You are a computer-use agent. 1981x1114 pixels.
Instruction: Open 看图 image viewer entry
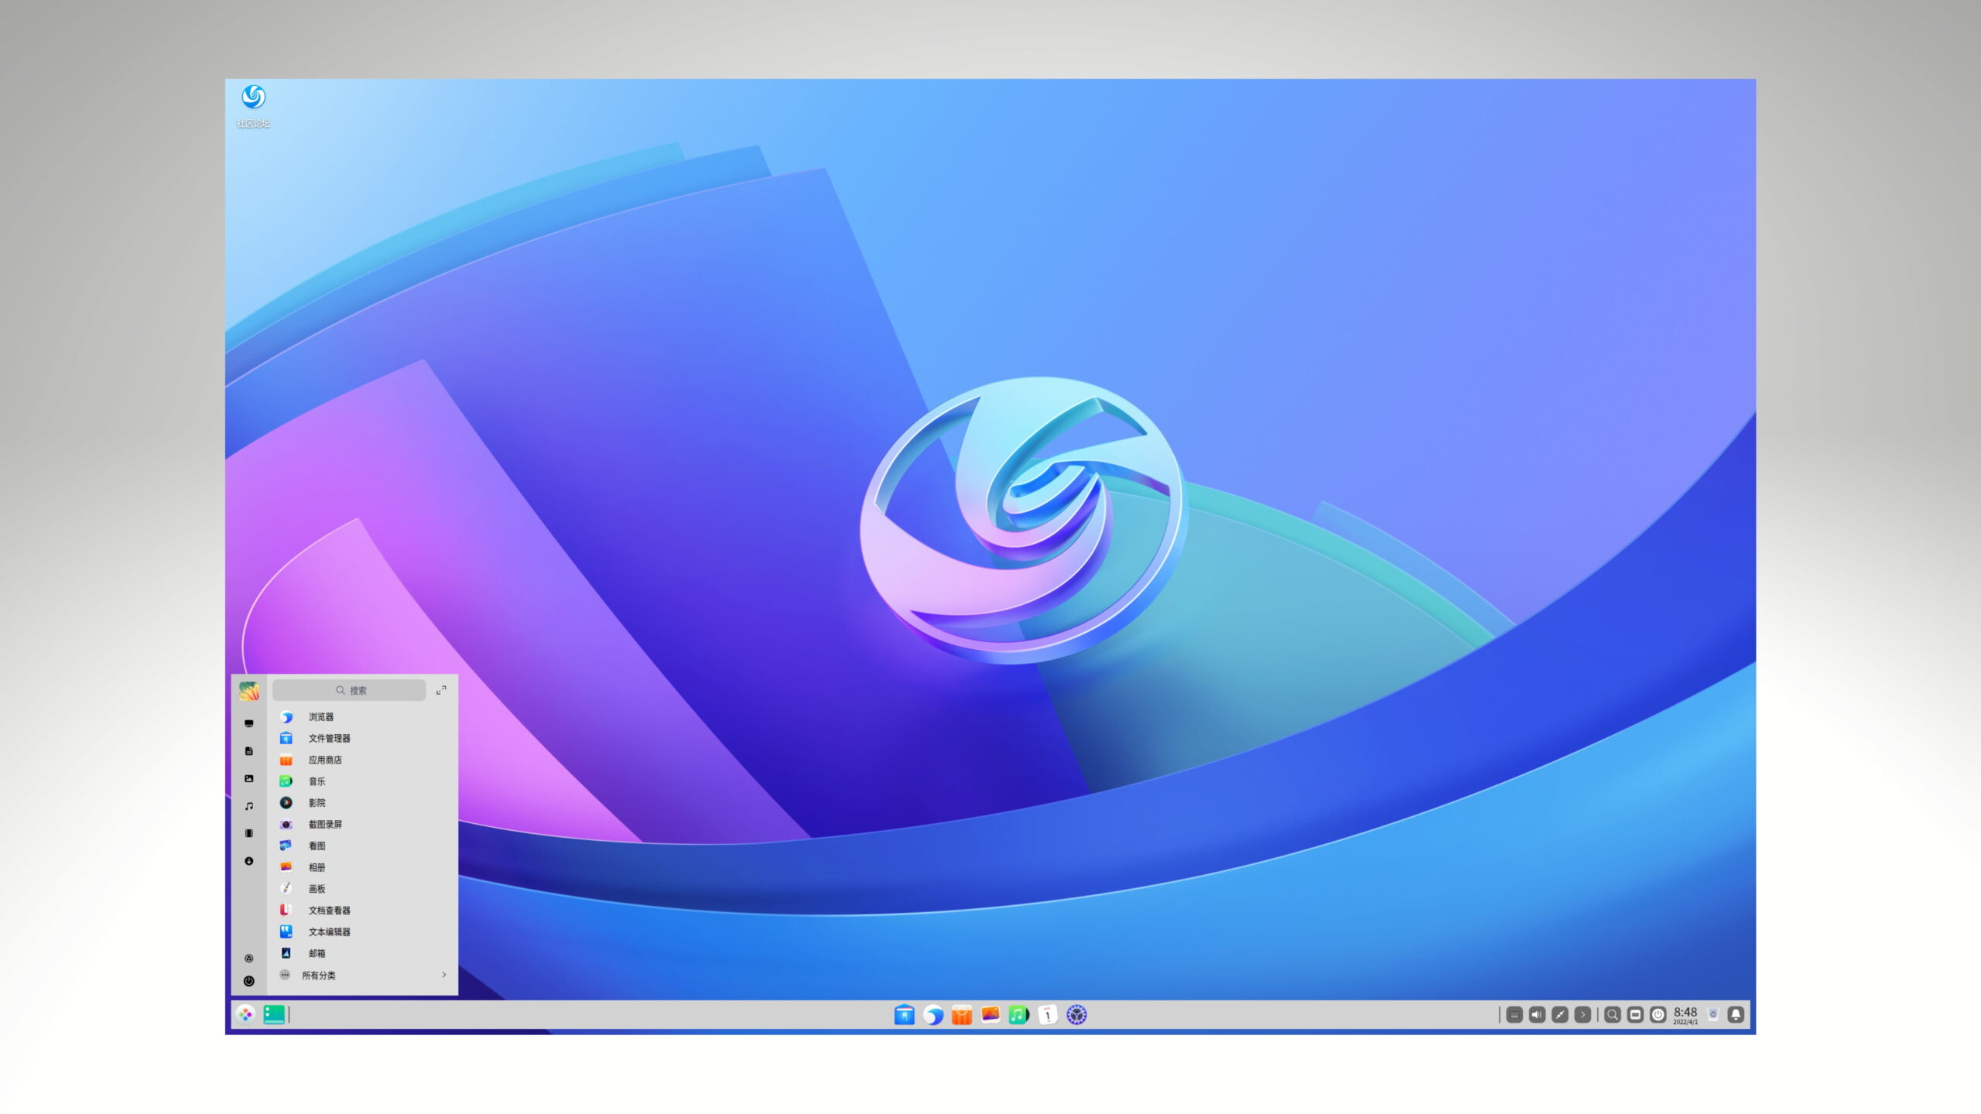361,846
